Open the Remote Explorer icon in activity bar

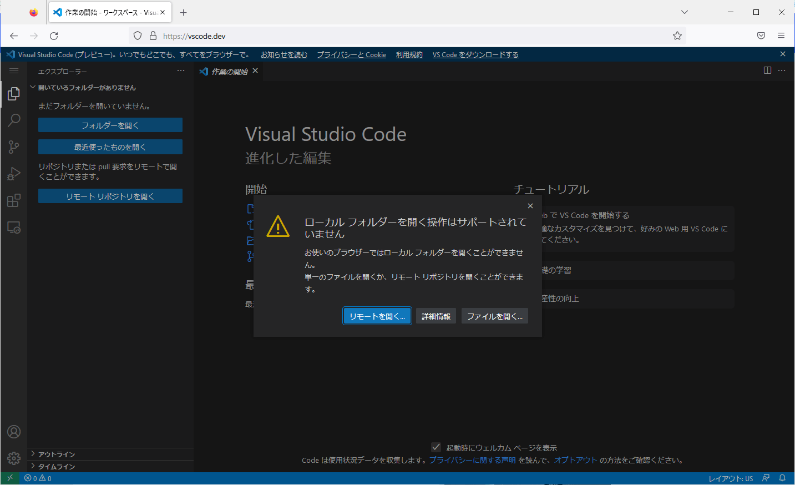click(14, 227)
